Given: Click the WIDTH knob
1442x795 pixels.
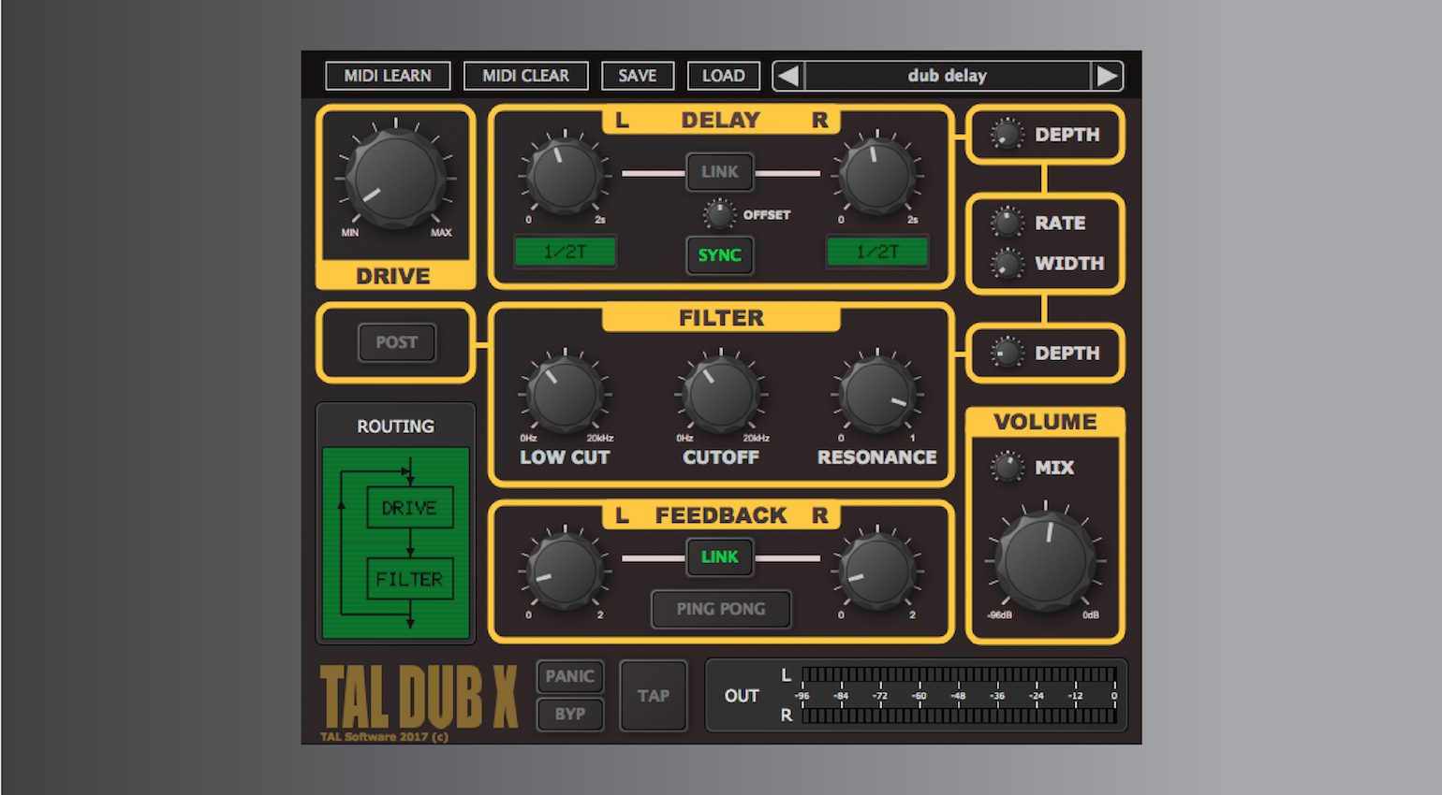Looking at the screenshot, I should [x=1007, y=264].
